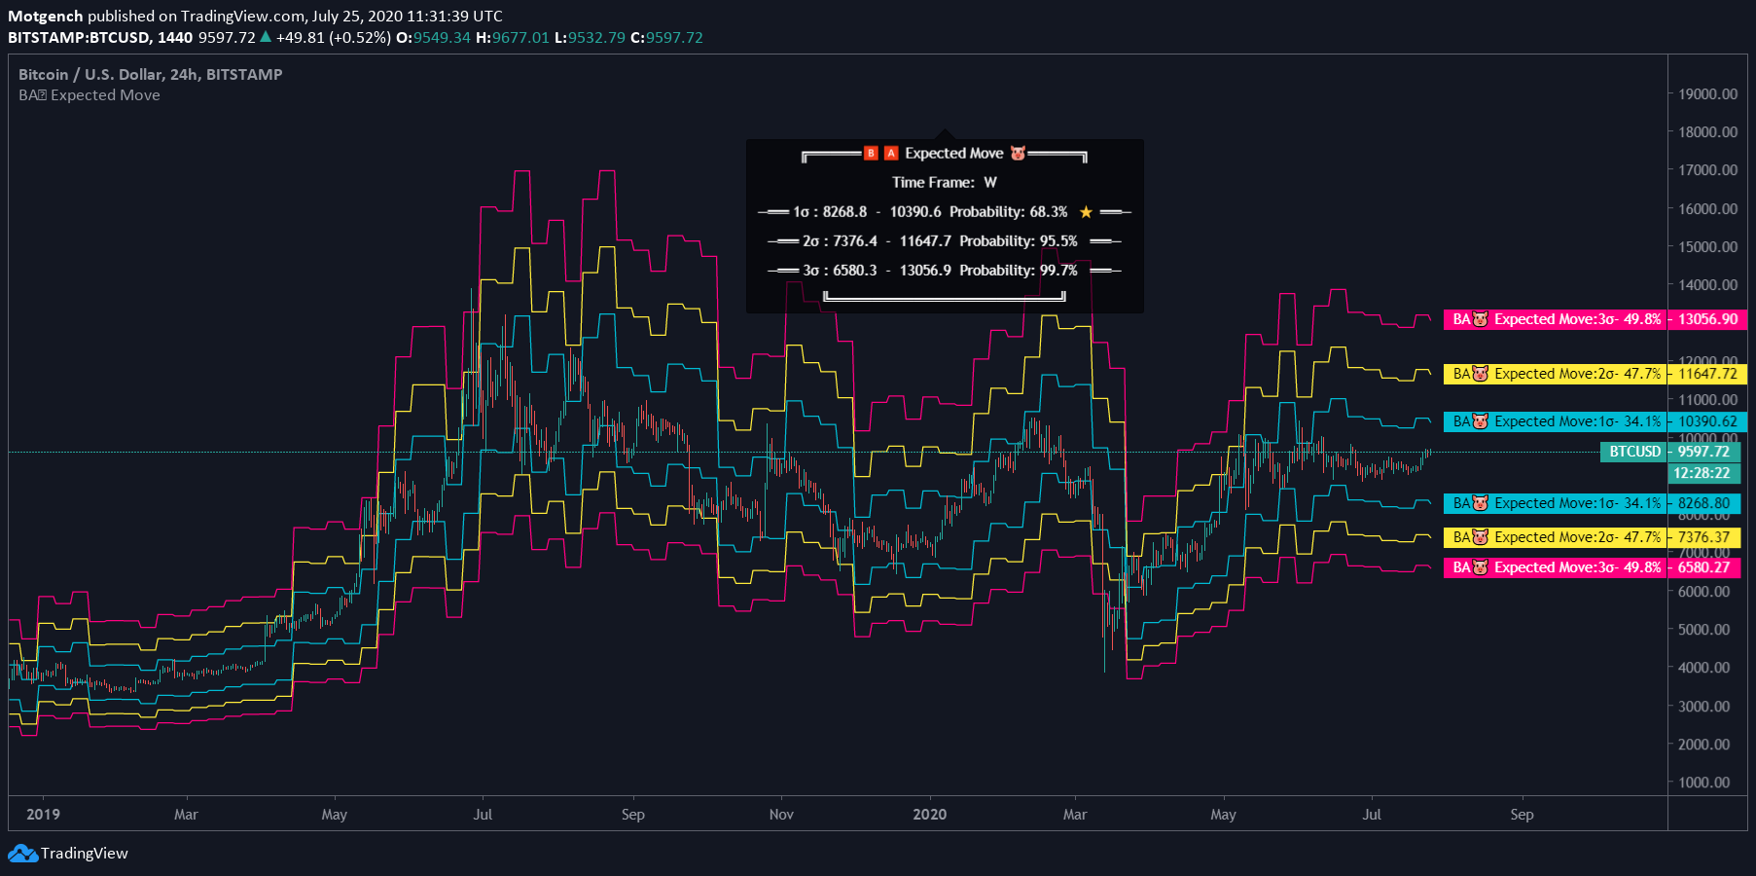
Task: Click the Bitcoin / U.S. Dollar chart title
Action: click(x=150, y=74)
